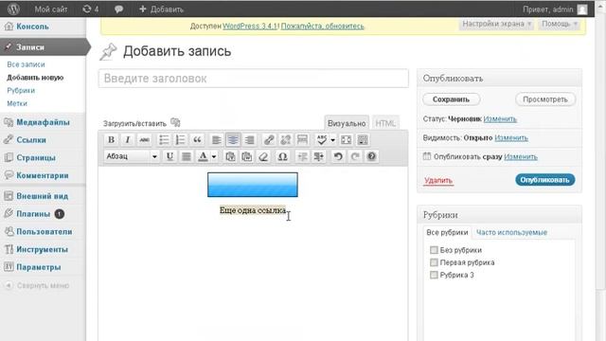
Task: Apply underline formatting
Action: pyautogui.click(x=169, y=156)
